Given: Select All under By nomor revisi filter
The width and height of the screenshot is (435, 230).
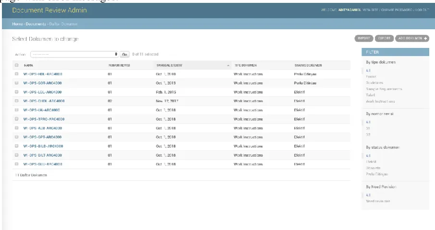Looking at the screenshot, I should pos(368,122).
